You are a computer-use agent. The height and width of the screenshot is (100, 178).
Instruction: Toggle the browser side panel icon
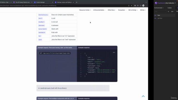140,6
